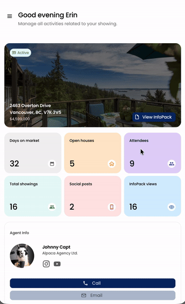Select the Attendees card label

click(139, 140)
